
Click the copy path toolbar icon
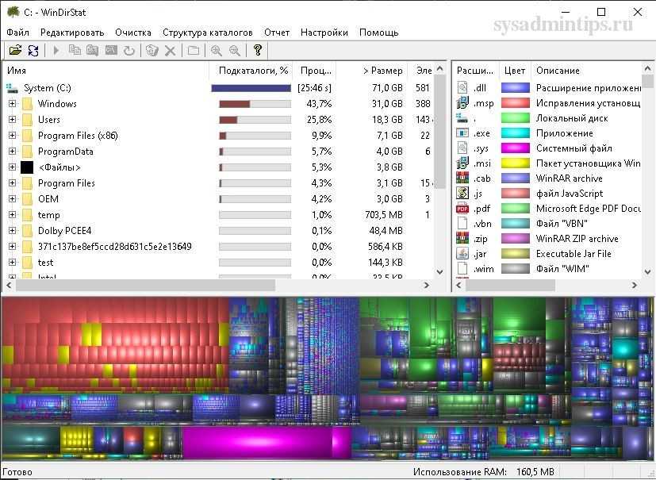click(x=75, y=51)
